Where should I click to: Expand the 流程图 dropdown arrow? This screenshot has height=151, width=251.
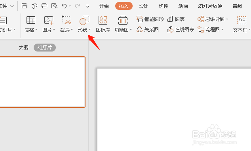222,29
